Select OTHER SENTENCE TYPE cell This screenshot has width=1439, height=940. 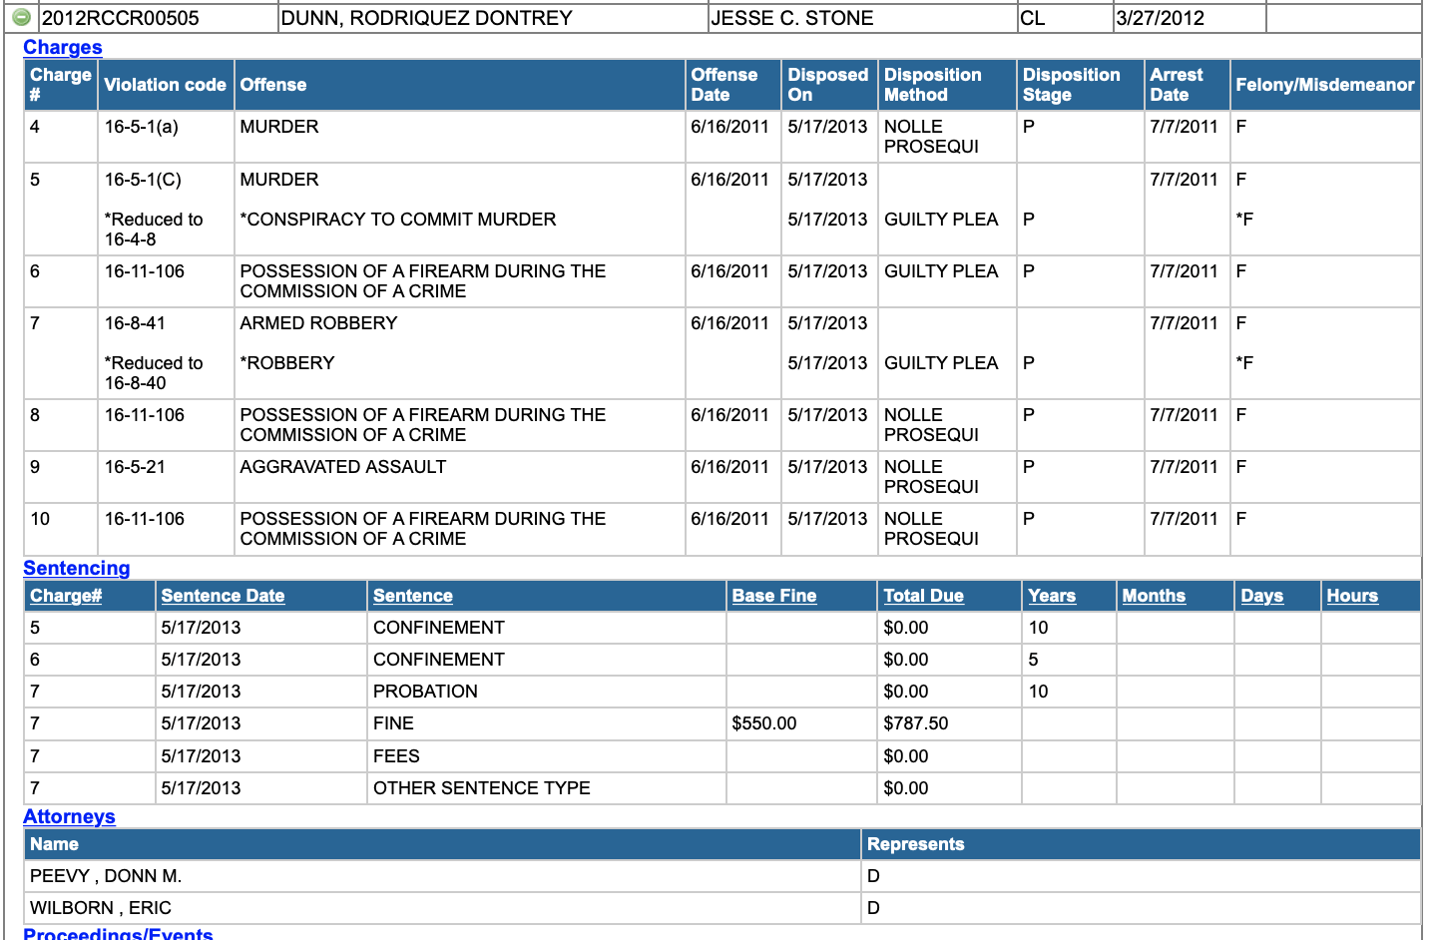click(x=547, y=788)
